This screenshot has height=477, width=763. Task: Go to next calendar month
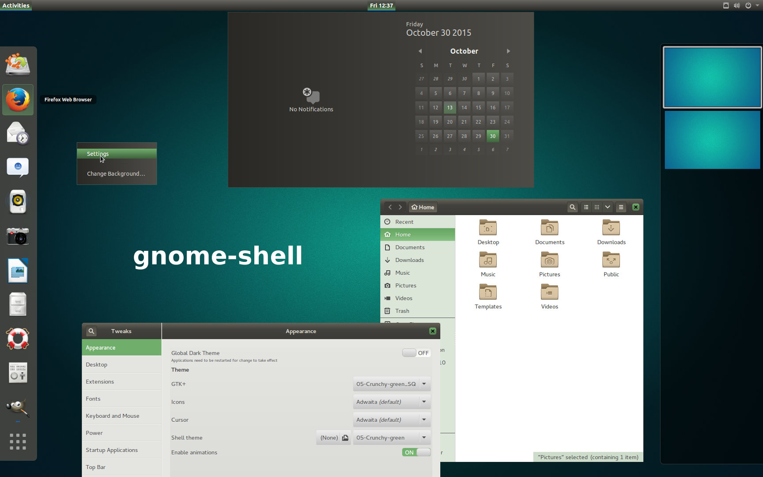[508, 51]
